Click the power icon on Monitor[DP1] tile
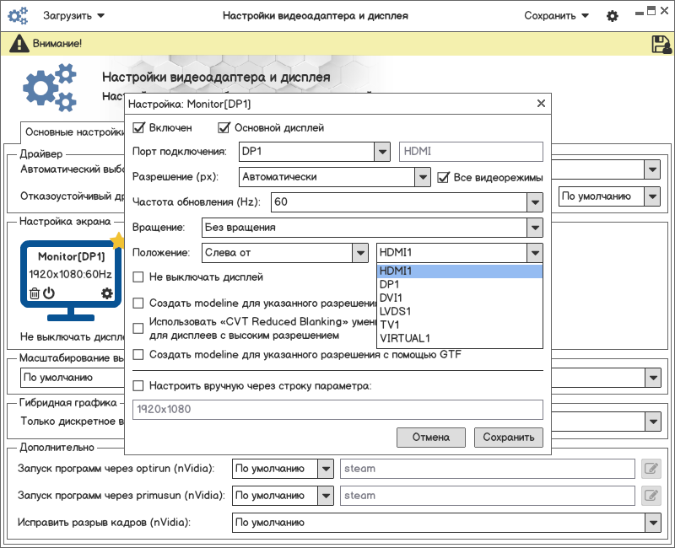675x548 pixels. pos(49,293)
